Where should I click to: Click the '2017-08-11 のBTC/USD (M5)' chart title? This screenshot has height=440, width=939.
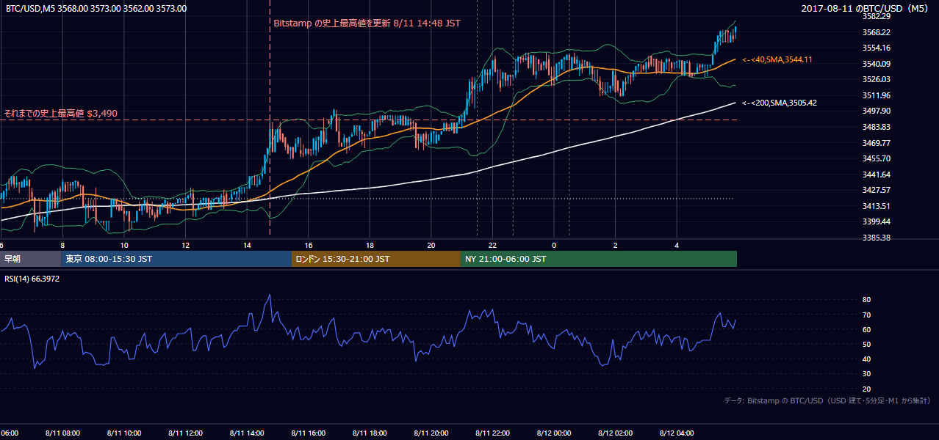pyautogui.click(x=866, y=9)
